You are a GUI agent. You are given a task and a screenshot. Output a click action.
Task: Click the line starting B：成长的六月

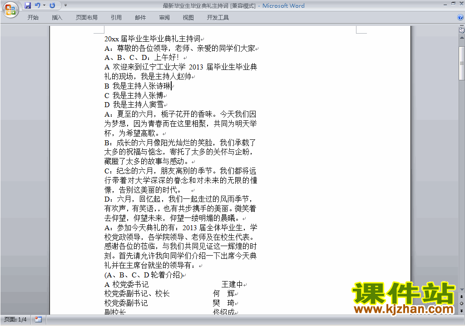pos(180,143)
